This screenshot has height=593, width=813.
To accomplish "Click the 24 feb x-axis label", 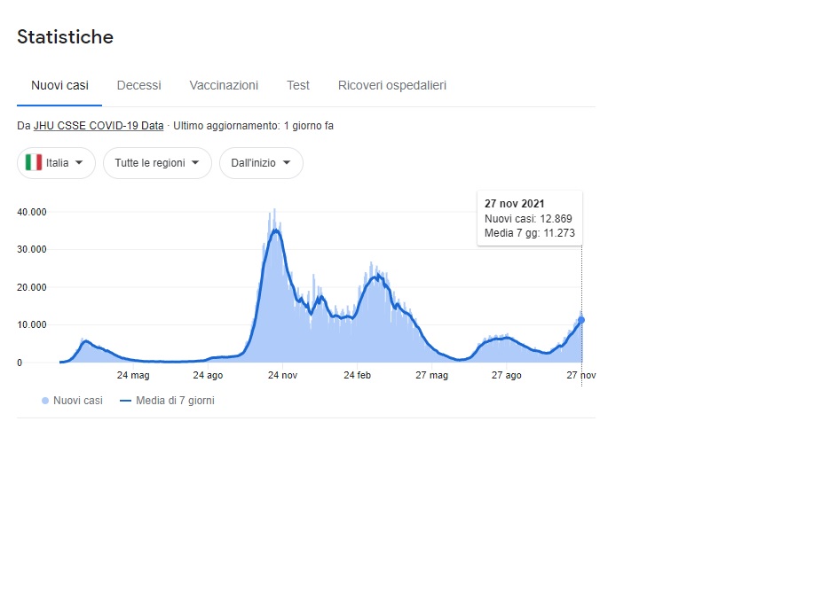I will (x=358, y=375).
